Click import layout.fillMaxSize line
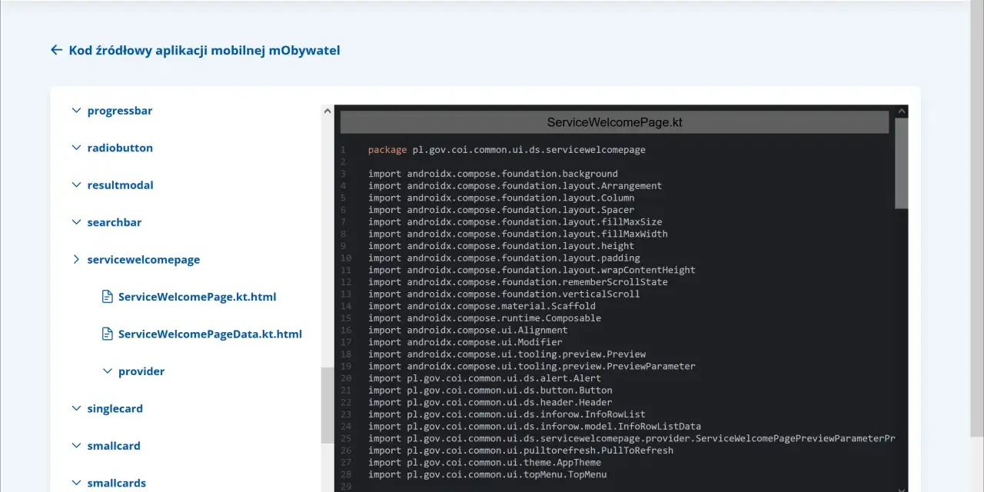This screenshot has width=984, height=492. (515, 222)
